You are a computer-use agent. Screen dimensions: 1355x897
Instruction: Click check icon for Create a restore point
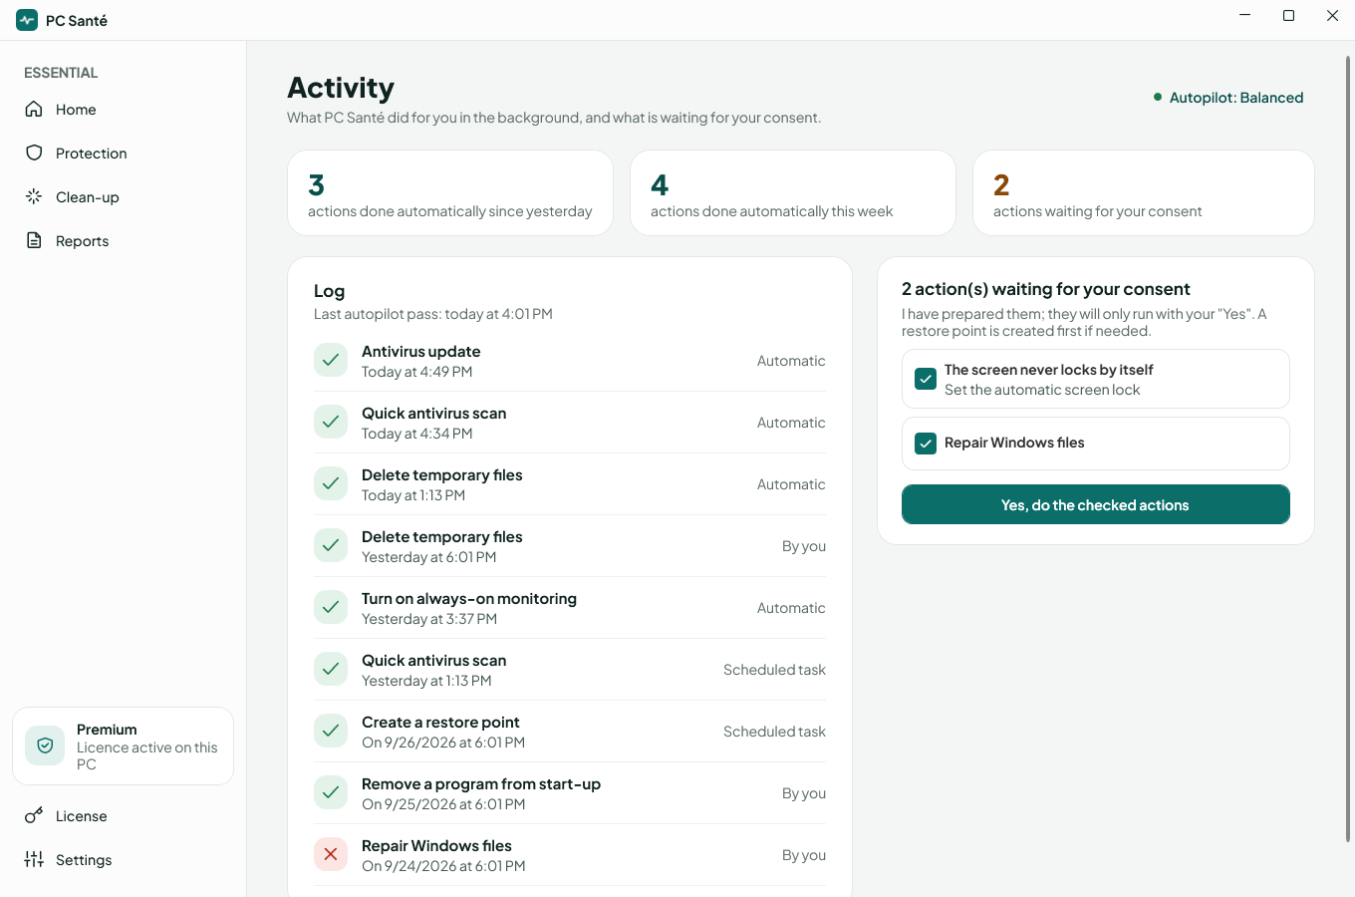[x=331, y=731]
